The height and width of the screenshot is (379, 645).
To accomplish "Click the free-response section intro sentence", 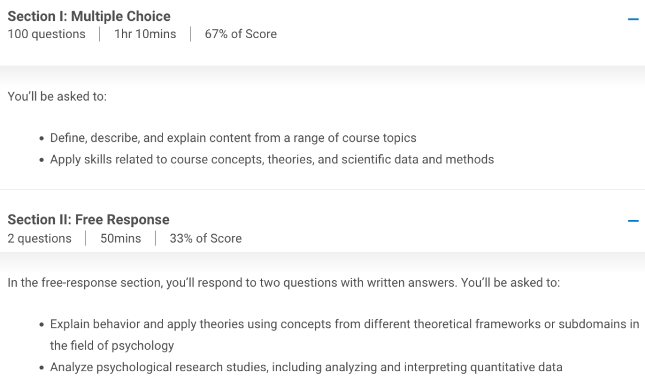I will pos(284,282).
